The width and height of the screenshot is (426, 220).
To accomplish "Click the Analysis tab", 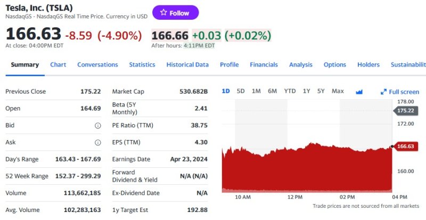I will [x=301, y=65].
